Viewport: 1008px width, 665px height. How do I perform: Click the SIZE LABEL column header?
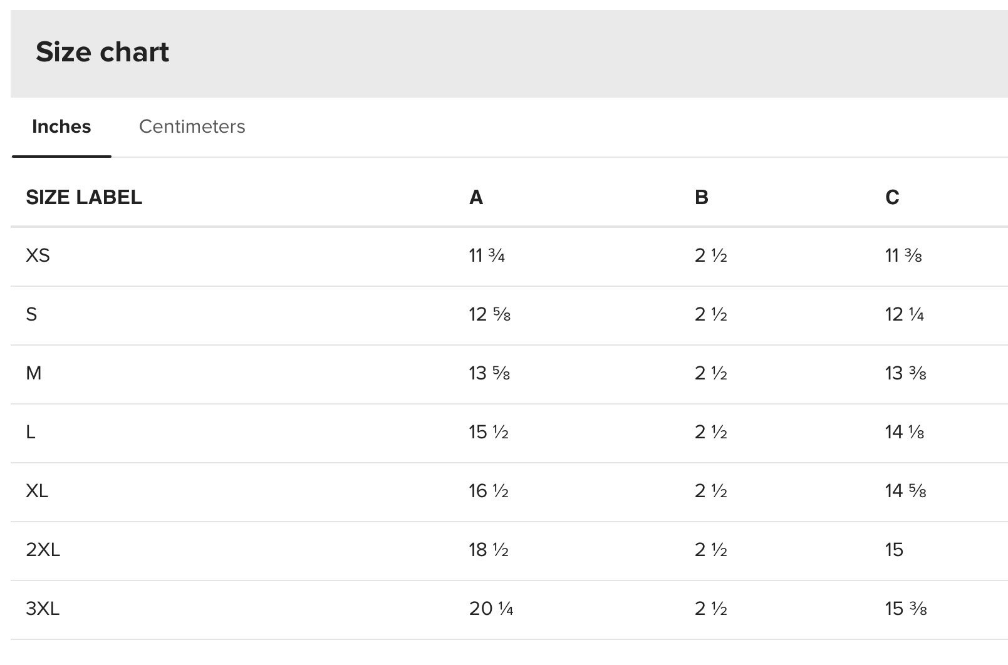pos(84,197)
